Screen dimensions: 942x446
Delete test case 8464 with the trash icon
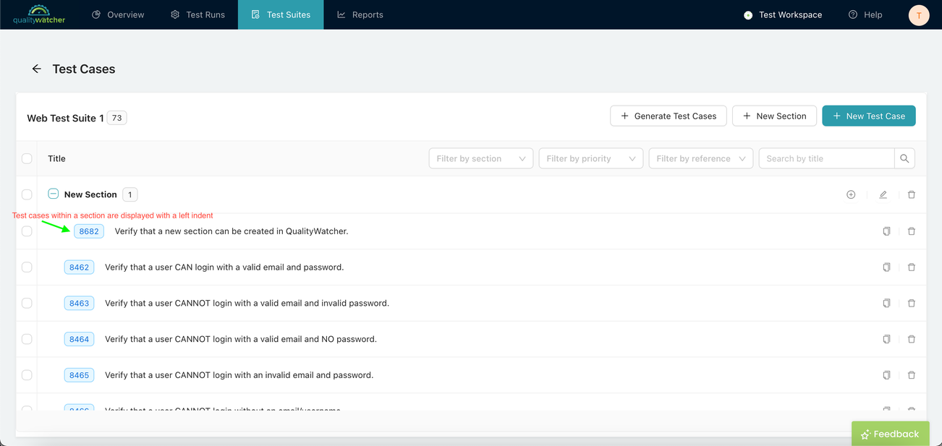(x=912, y=339)
